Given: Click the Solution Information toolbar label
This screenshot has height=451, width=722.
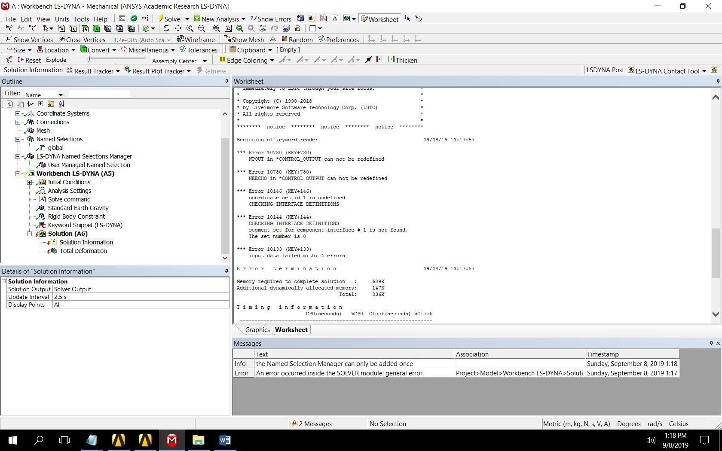Looking at the screenshot, I should [33, 70].
